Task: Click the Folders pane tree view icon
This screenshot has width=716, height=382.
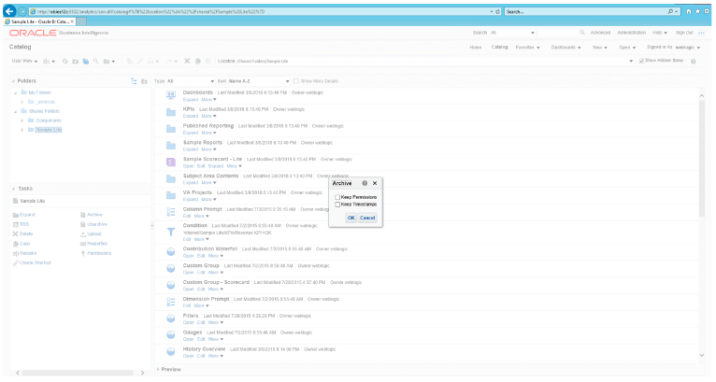Action: [134, 81]
